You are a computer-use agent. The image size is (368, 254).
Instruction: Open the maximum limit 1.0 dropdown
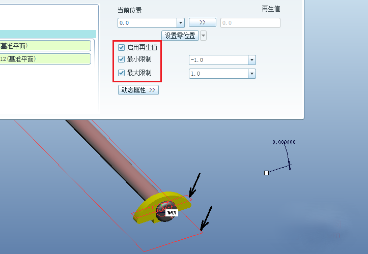[252, 74]
